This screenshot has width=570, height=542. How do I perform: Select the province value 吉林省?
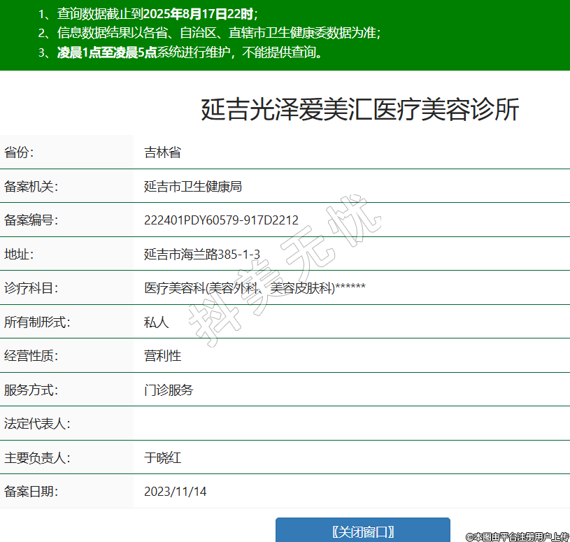[x=162, y=152]
